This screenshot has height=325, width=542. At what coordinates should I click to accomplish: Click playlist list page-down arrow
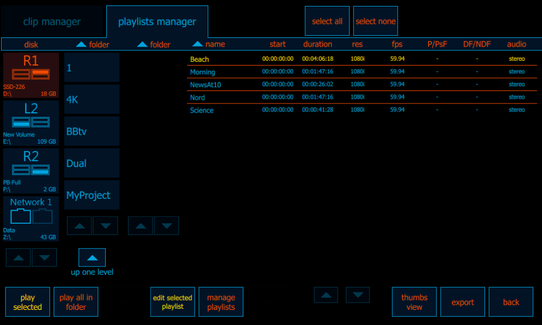coord(358,295)
